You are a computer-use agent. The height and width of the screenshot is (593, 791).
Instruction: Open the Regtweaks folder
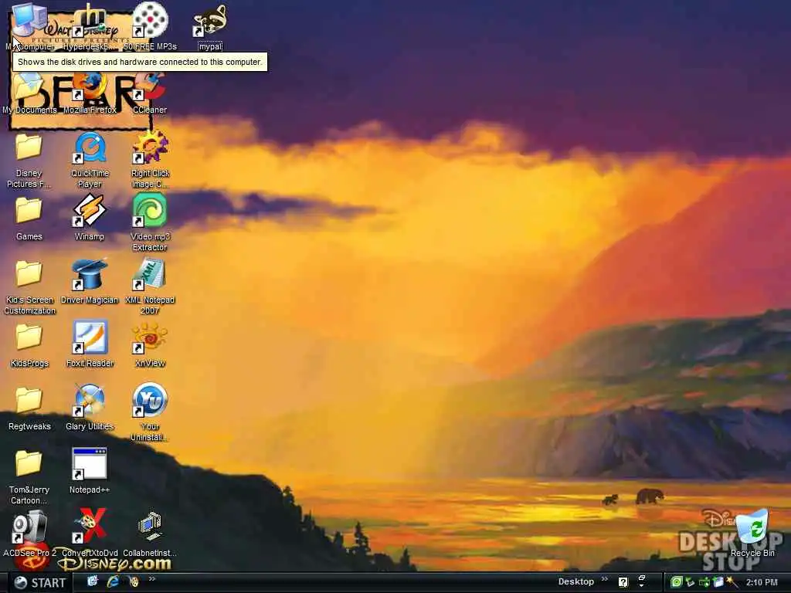pyautogui.click(x=29, y=409)
